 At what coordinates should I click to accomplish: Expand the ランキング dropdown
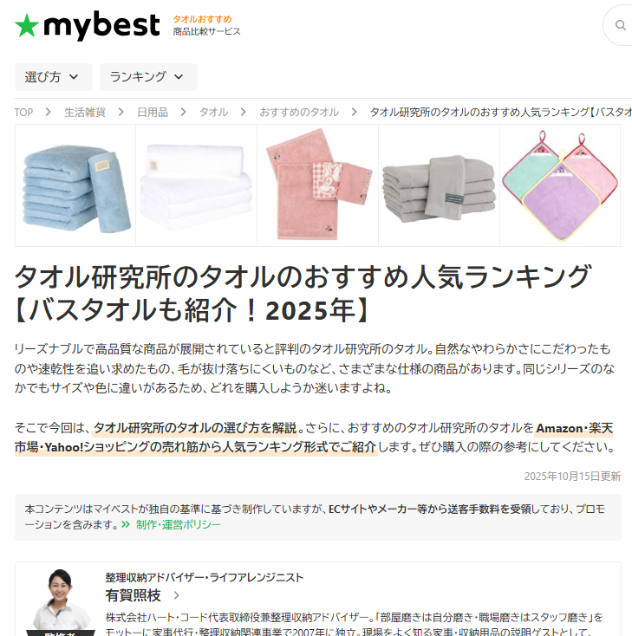point(148,76)
